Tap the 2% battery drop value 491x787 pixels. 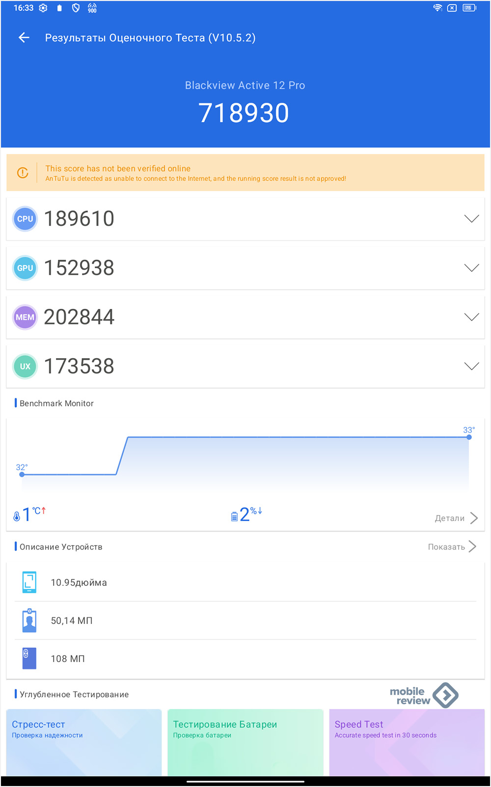(251, 515)
